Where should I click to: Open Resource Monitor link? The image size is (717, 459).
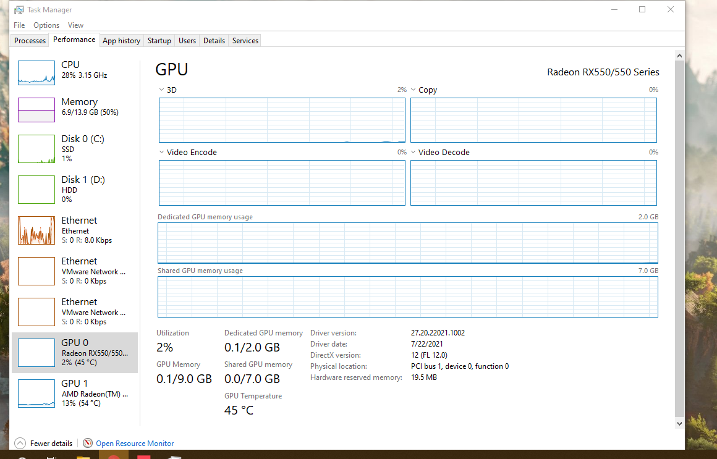(135, 444)
